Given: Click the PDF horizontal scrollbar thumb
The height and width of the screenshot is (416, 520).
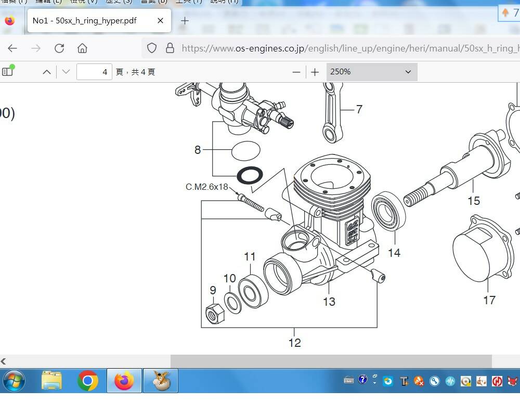Looking at the screenshot, I should (331, 361).
